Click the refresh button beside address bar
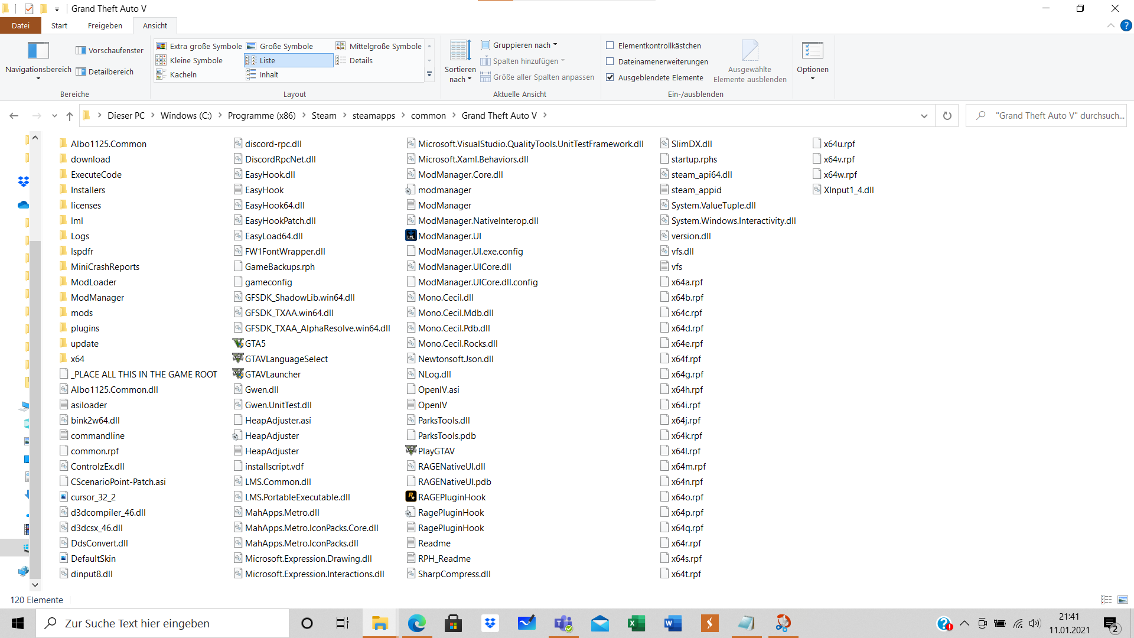 [x=947, y=116]
